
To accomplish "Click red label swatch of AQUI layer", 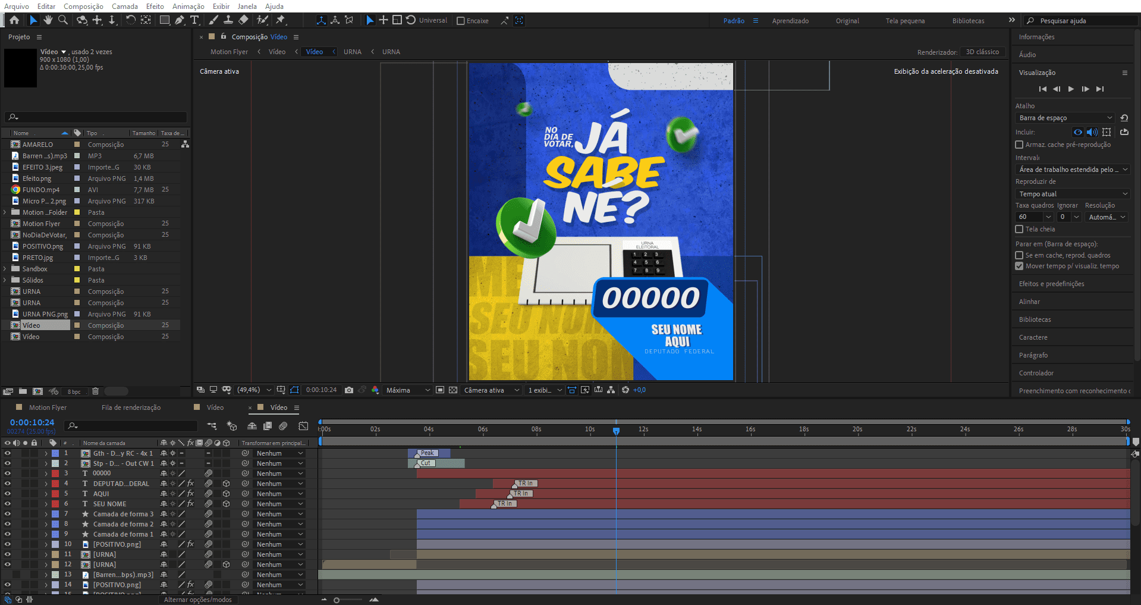I will (x=55, y=494).
